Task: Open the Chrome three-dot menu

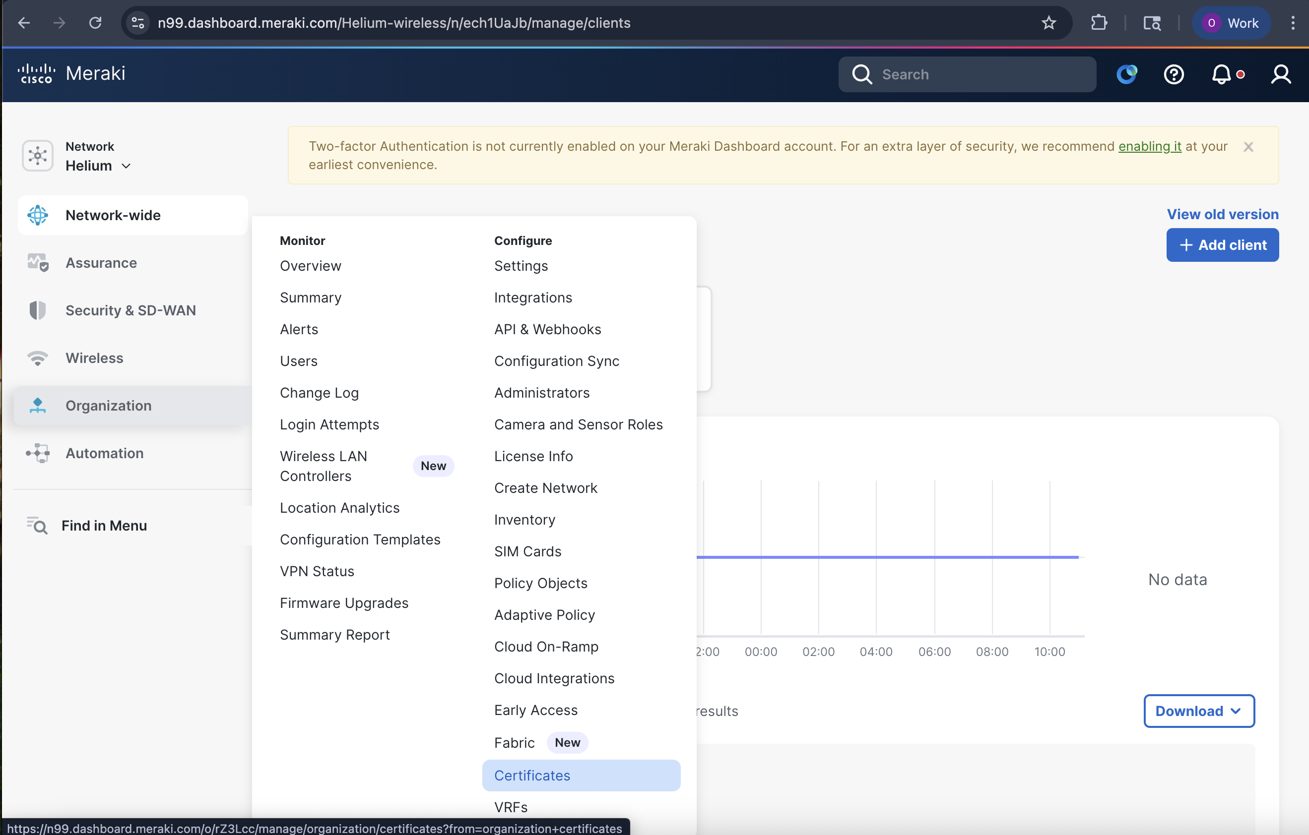Action: click(1293, 23)
